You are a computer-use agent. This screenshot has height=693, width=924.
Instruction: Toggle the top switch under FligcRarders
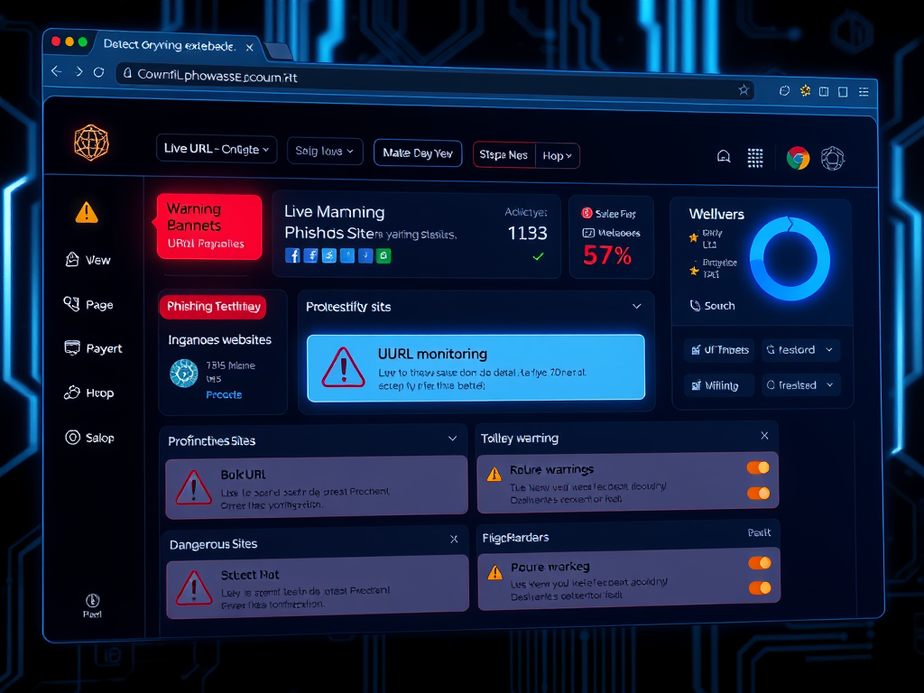pos(757,561)
